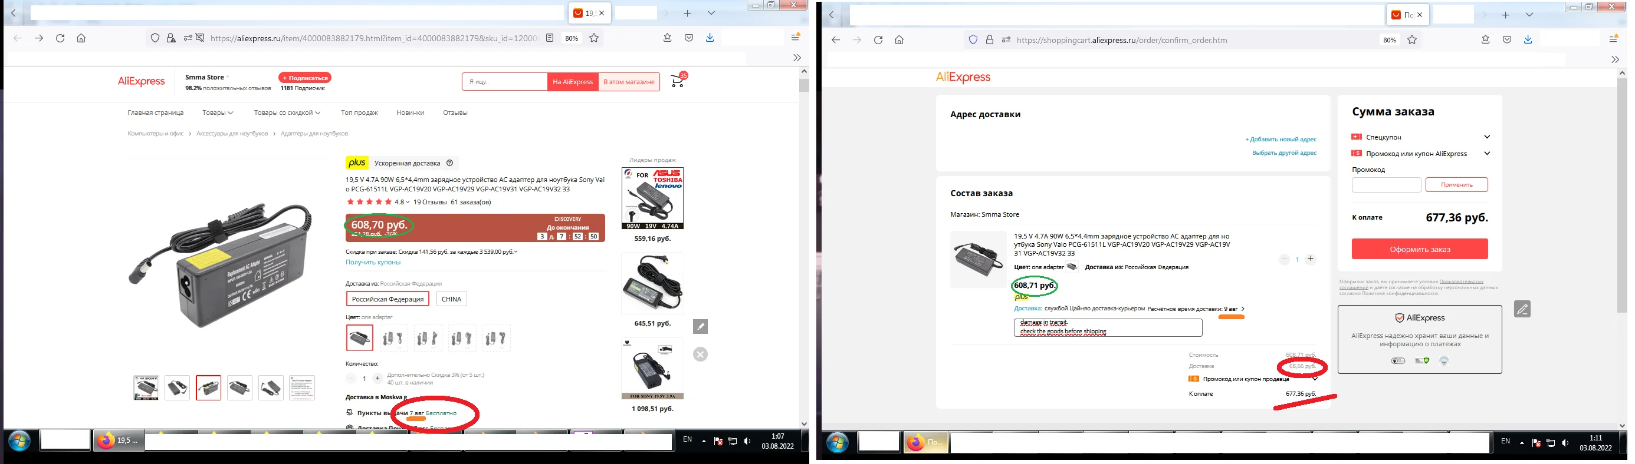Set search scope to На AliExpress

(x=573, y=82)
